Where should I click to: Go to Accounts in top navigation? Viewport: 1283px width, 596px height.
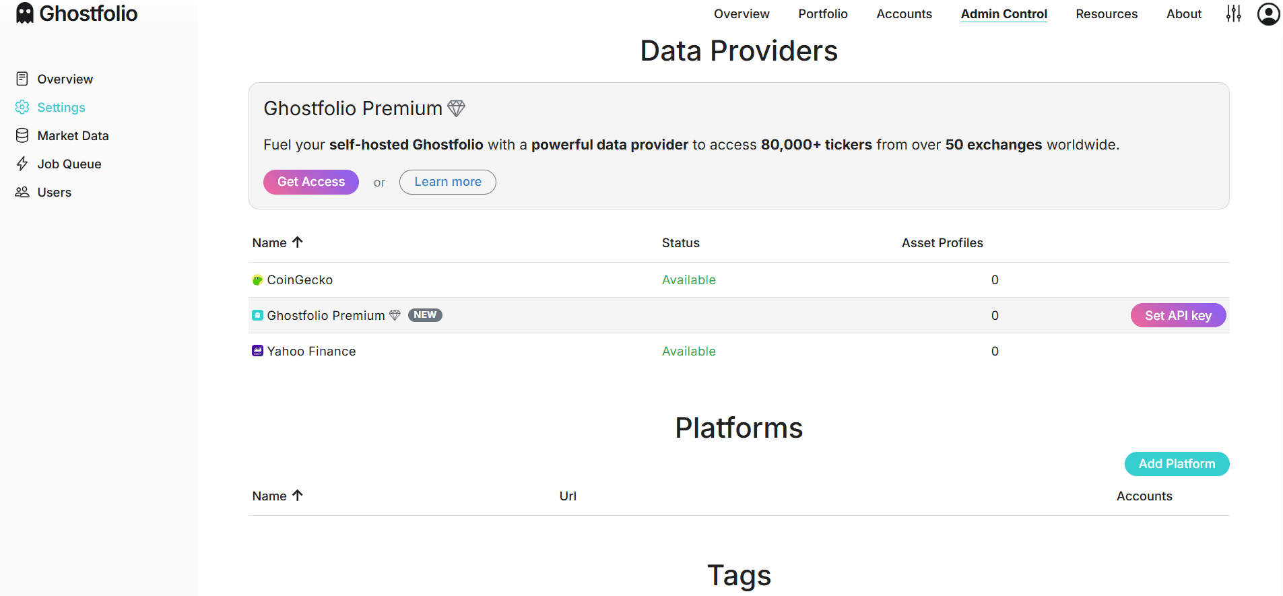(x=904, y=14)
